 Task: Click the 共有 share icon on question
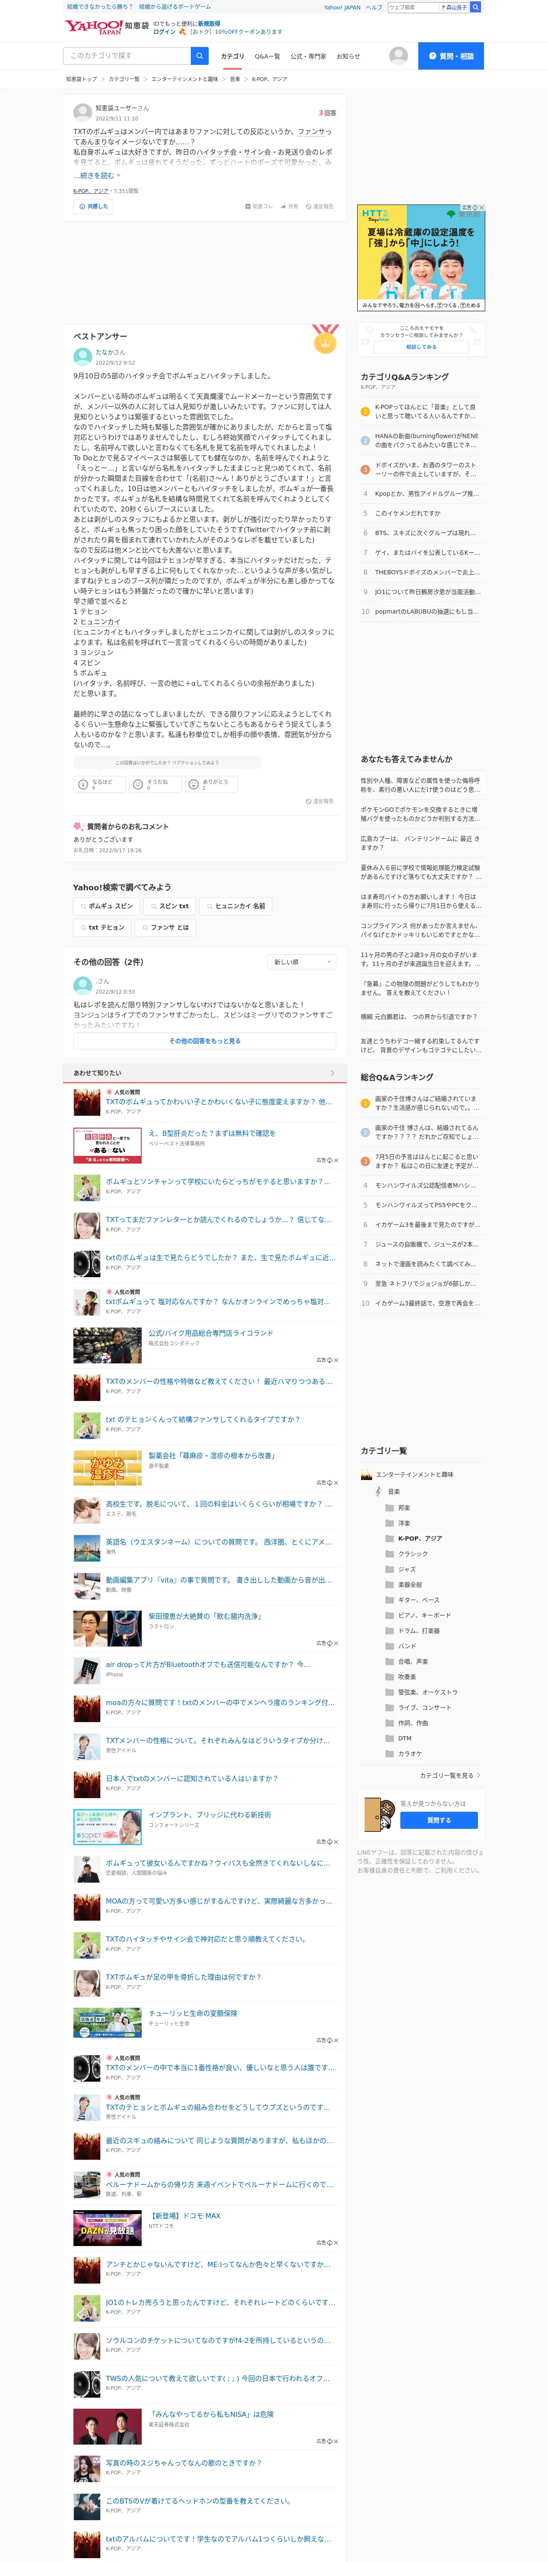[x=289, y=207]
